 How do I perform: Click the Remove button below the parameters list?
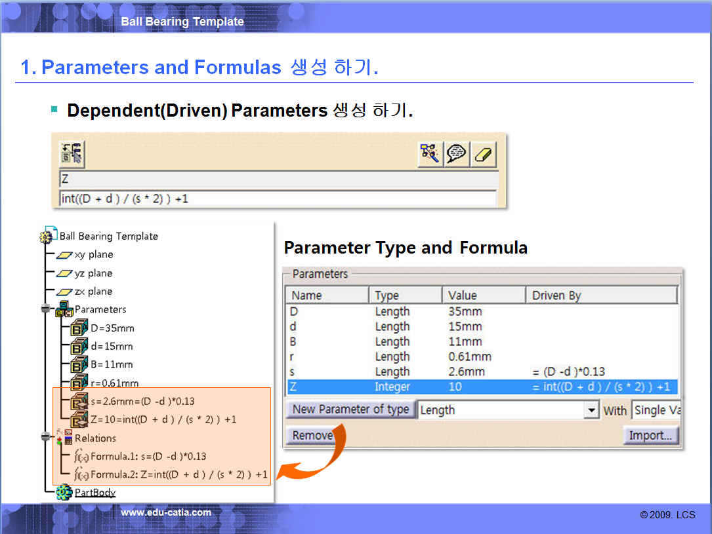312,436
